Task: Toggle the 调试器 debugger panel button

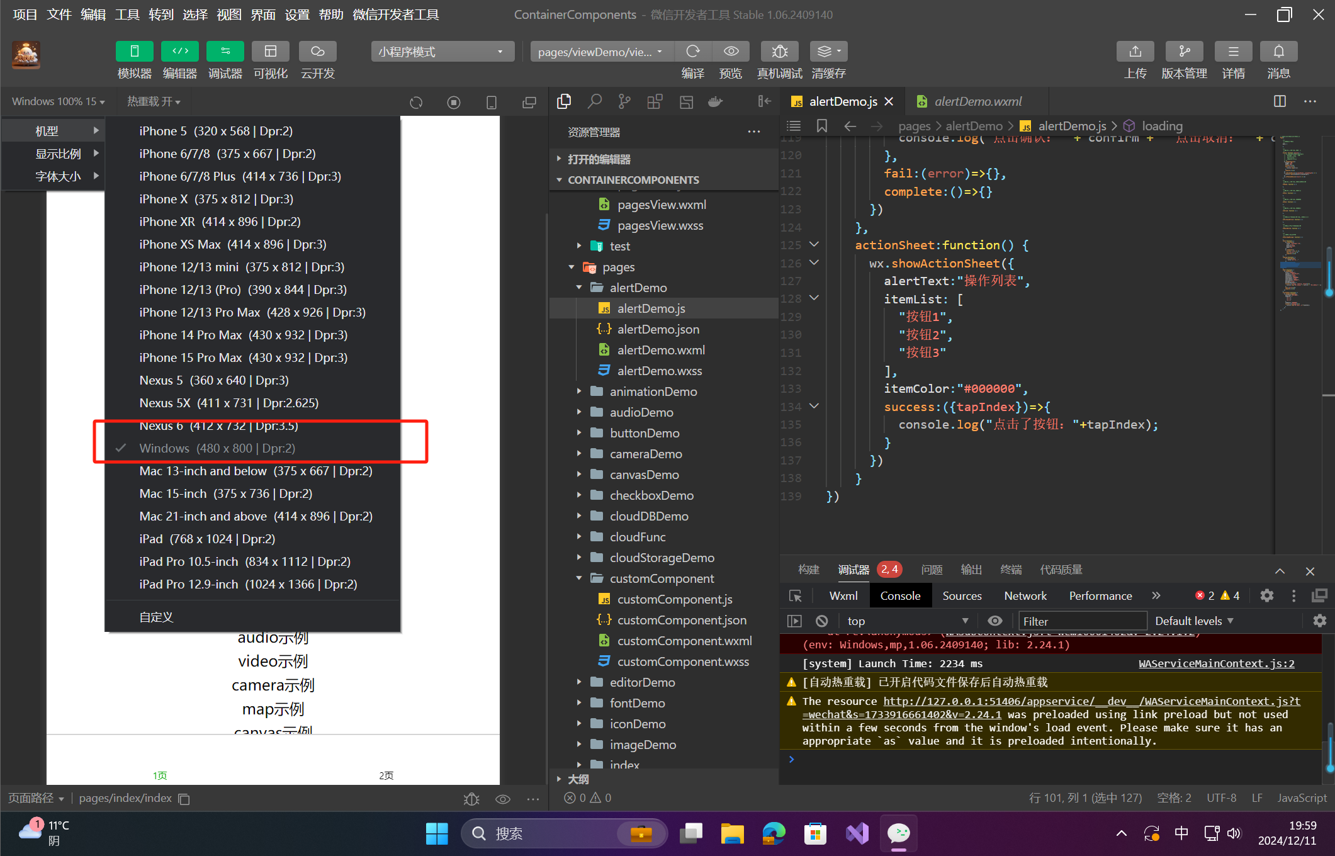Action: tap(225, 52)
